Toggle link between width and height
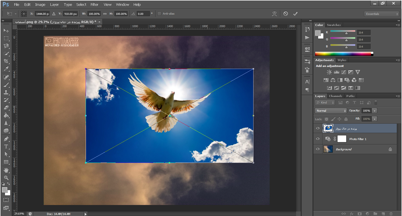402x216 pixels. tap(105, 14)
